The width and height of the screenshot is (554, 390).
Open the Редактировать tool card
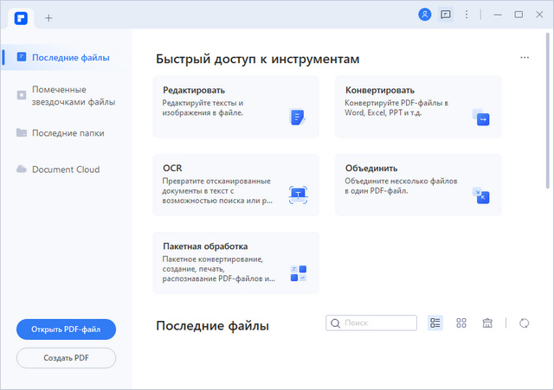[235, 106]
